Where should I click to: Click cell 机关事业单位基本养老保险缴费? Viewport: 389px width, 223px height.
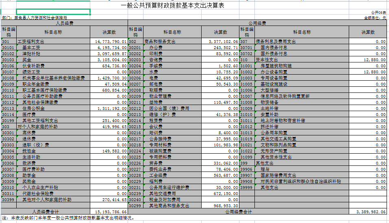click(53, 78)
